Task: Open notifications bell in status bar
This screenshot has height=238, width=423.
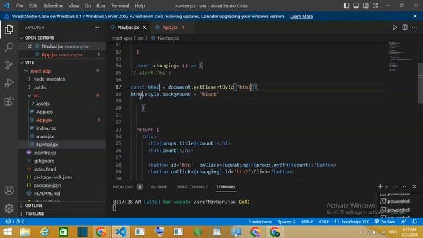Action: coord(414,222)
